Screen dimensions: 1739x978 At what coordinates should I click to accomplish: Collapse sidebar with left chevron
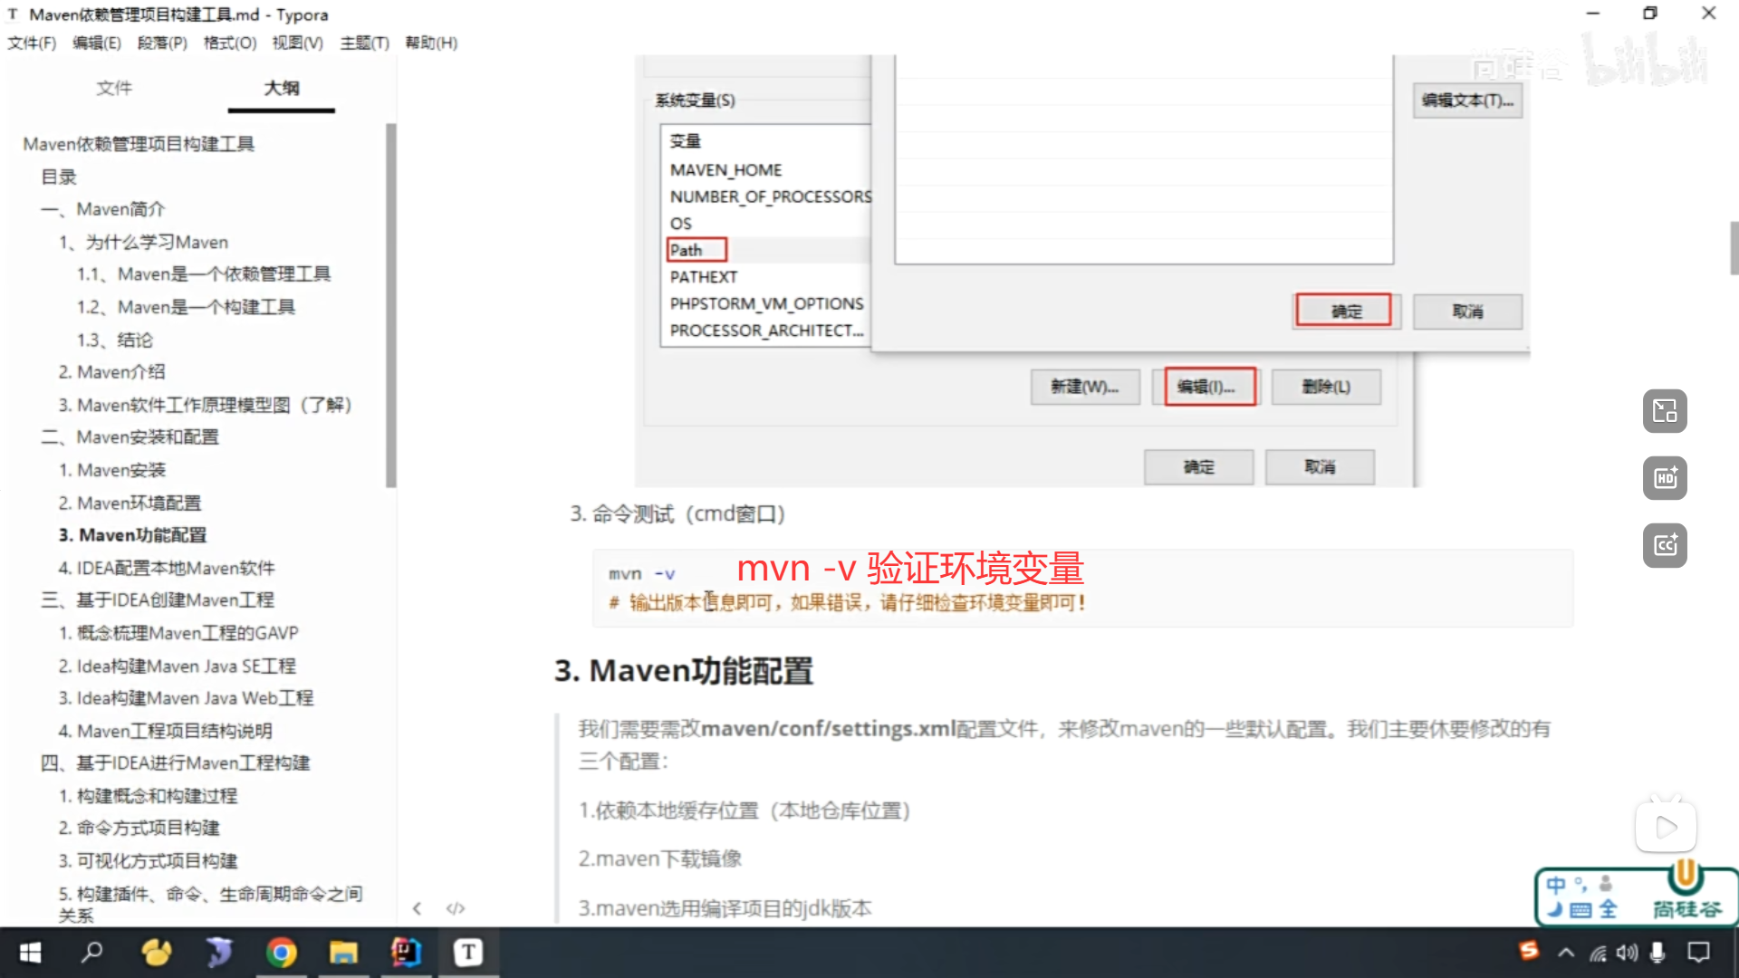pos(417,908)
